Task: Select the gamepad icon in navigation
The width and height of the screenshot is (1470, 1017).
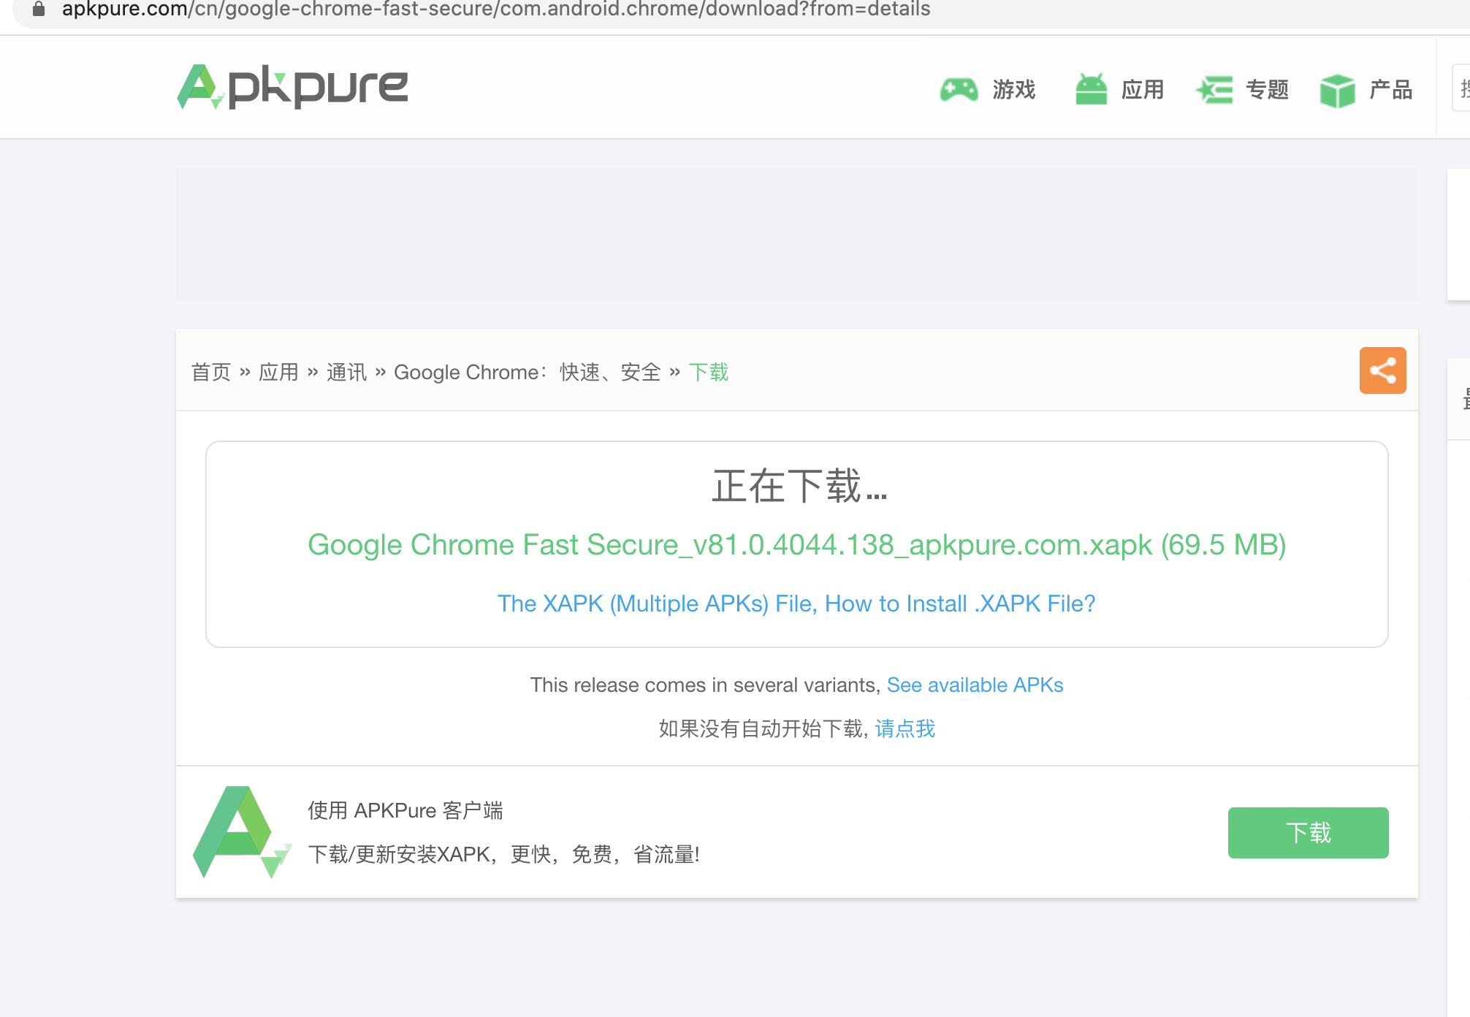Action: (959, 90)
